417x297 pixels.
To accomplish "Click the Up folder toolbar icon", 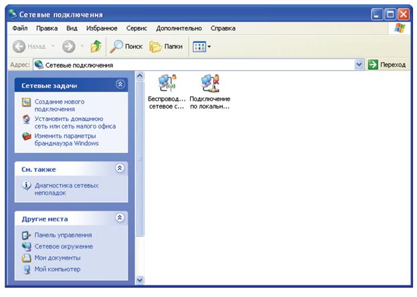I will click(x=96, y=47).
